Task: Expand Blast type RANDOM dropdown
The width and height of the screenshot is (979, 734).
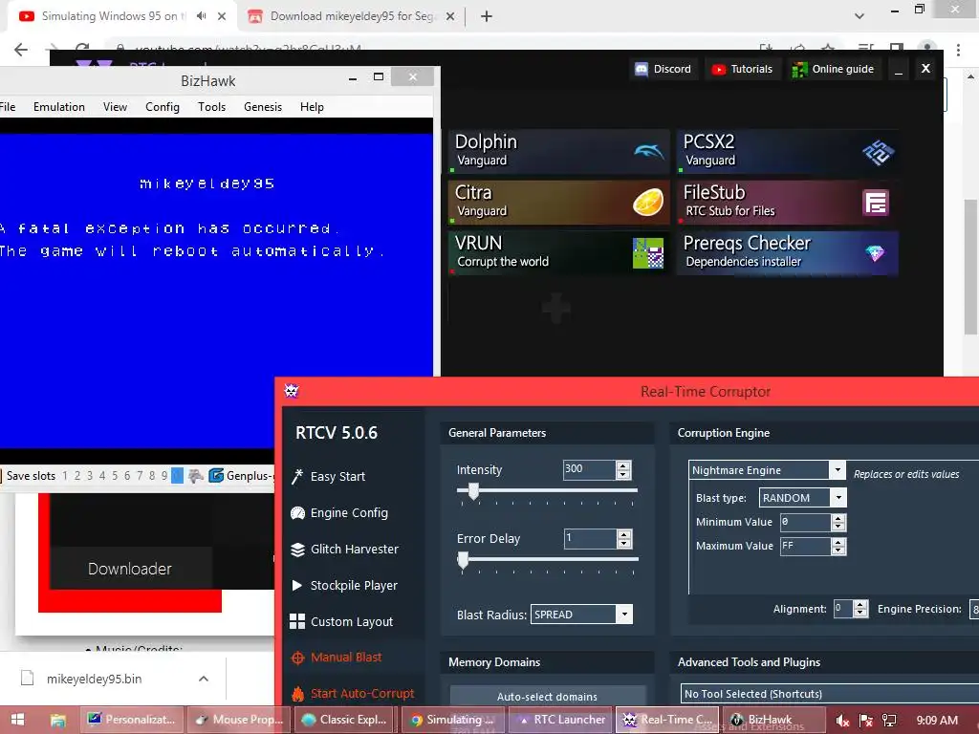Action: click(x=838, y=497)
